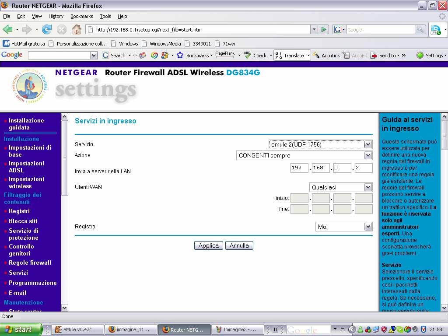
Task: Switch to the immagine_11 Firefox taskbar window
Action: coord(131,329)
